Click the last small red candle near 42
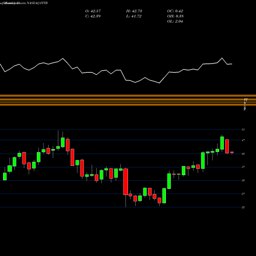Image resolution: width=256 pixels, height=256 pixels. (232, 153)
